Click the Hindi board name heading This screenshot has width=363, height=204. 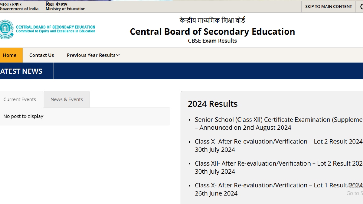click(x=212, y=21)
